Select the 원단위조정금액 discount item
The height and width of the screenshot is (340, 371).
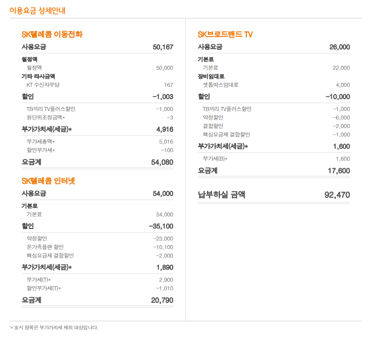45,118
